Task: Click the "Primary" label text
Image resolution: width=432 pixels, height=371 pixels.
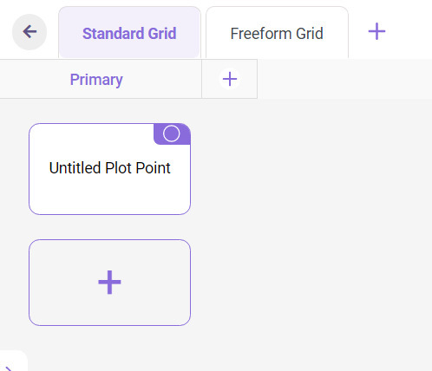Action: (x=96, y=80)
